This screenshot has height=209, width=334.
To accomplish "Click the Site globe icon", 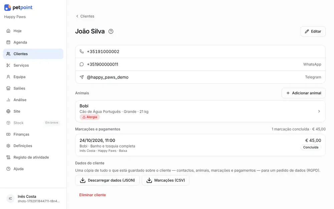I will [8, 111].
